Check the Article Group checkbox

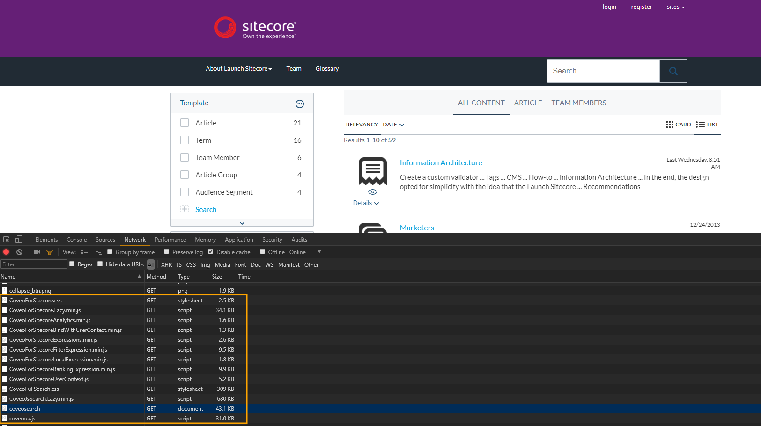pos(185,175)
